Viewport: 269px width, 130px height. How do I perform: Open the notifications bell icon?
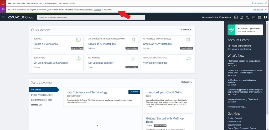(242, 17)
